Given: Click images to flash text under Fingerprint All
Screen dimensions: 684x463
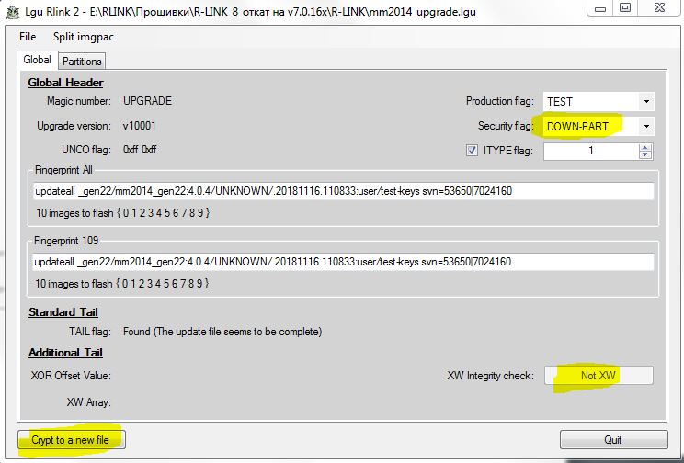Looking at the screenshot, I should pos(122,213).
